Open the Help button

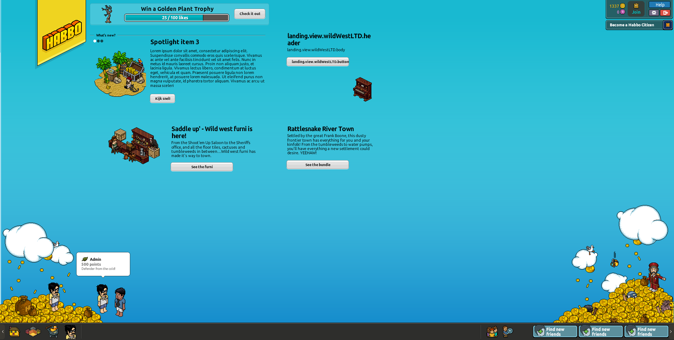660,5
